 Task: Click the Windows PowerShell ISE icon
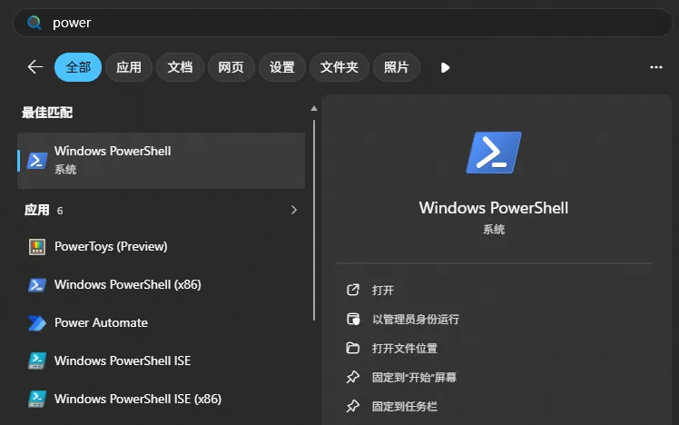pos(37,361)
